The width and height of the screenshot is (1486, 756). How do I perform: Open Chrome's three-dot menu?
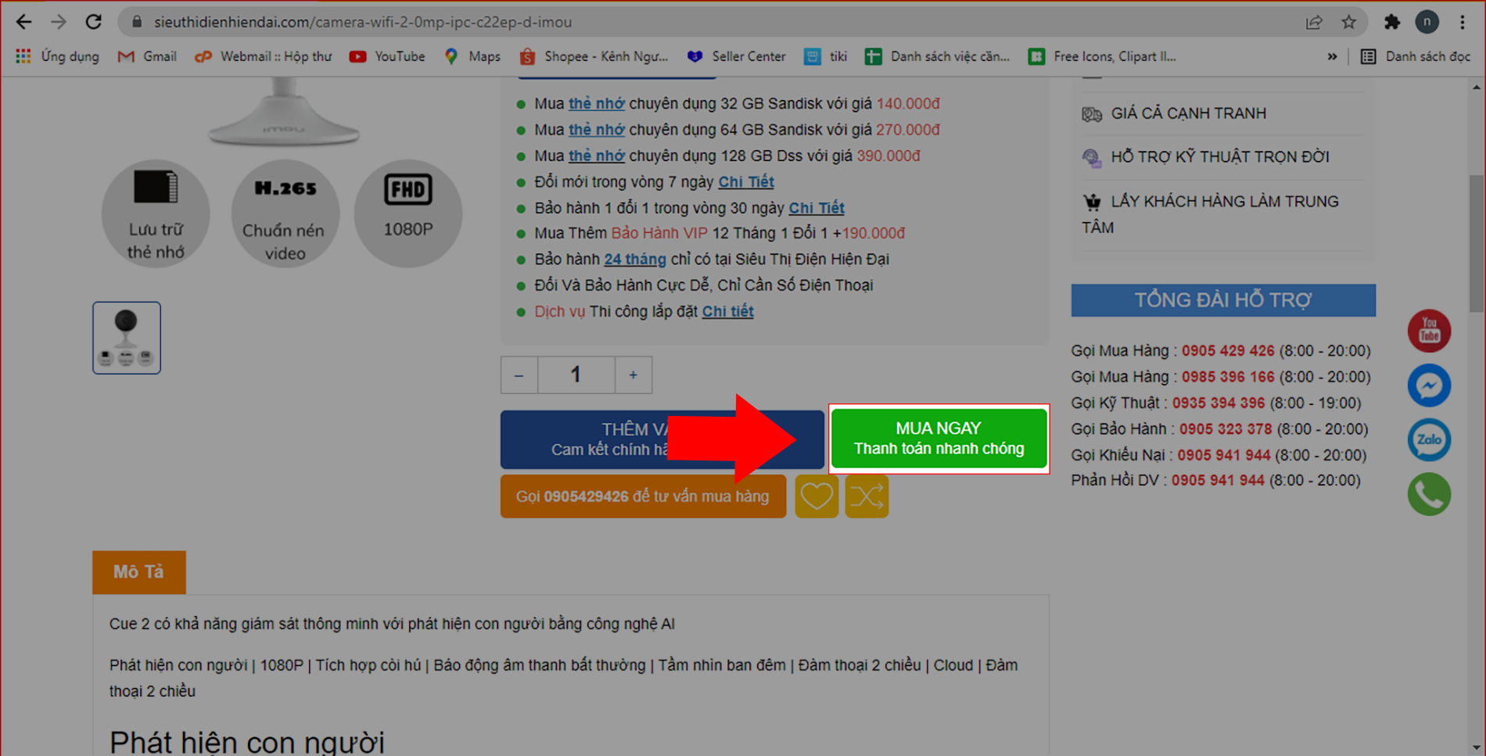click(x=1463, y=22)
